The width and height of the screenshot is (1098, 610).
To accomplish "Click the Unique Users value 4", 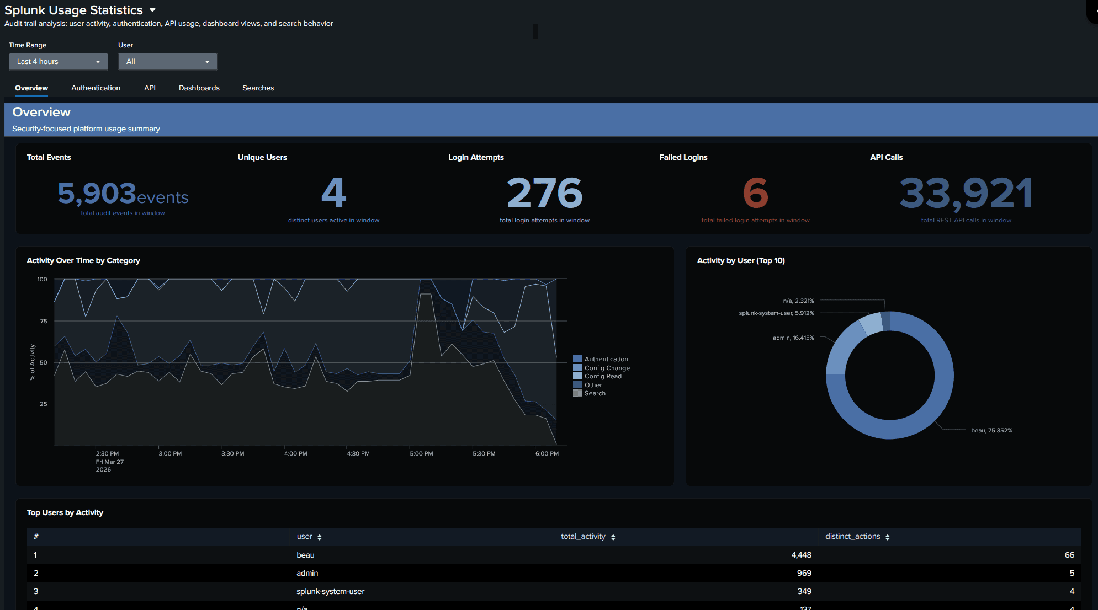I will [x=333, y=193].
